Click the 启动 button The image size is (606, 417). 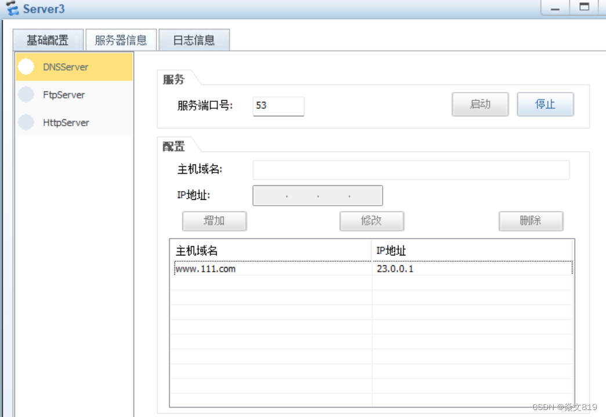(x=480, y=104)
